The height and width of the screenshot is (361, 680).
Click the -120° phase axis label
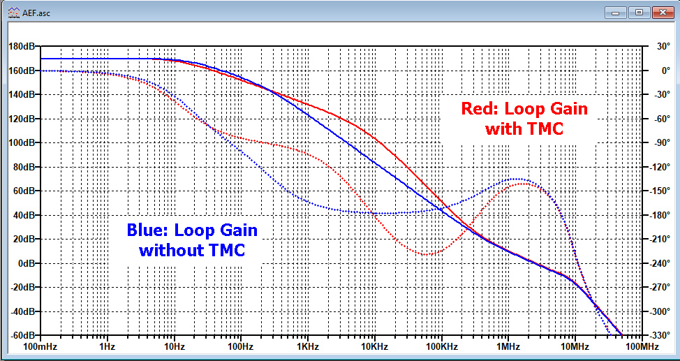[x=660, y=167]
